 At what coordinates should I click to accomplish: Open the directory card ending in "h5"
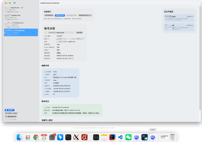179,27
